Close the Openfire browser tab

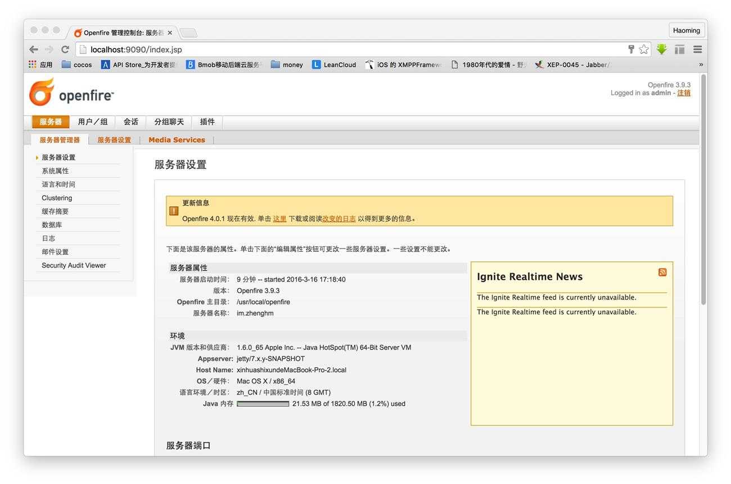(x=170, y=33)
